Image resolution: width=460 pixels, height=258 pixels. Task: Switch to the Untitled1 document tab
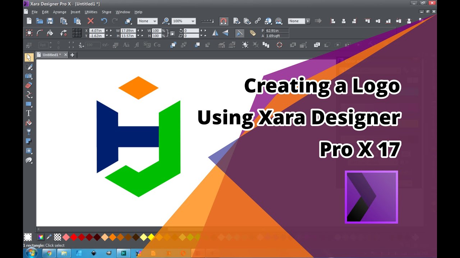tap(52, 55)
